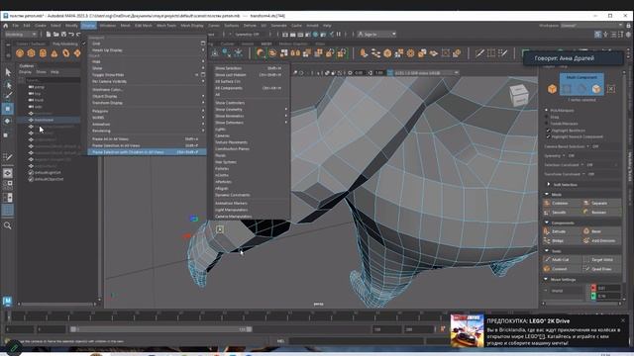The height and width of the screenshot is (356, 634).
Task: Click the magnifier search icon in sidebar
Action: tap(7, 225)
